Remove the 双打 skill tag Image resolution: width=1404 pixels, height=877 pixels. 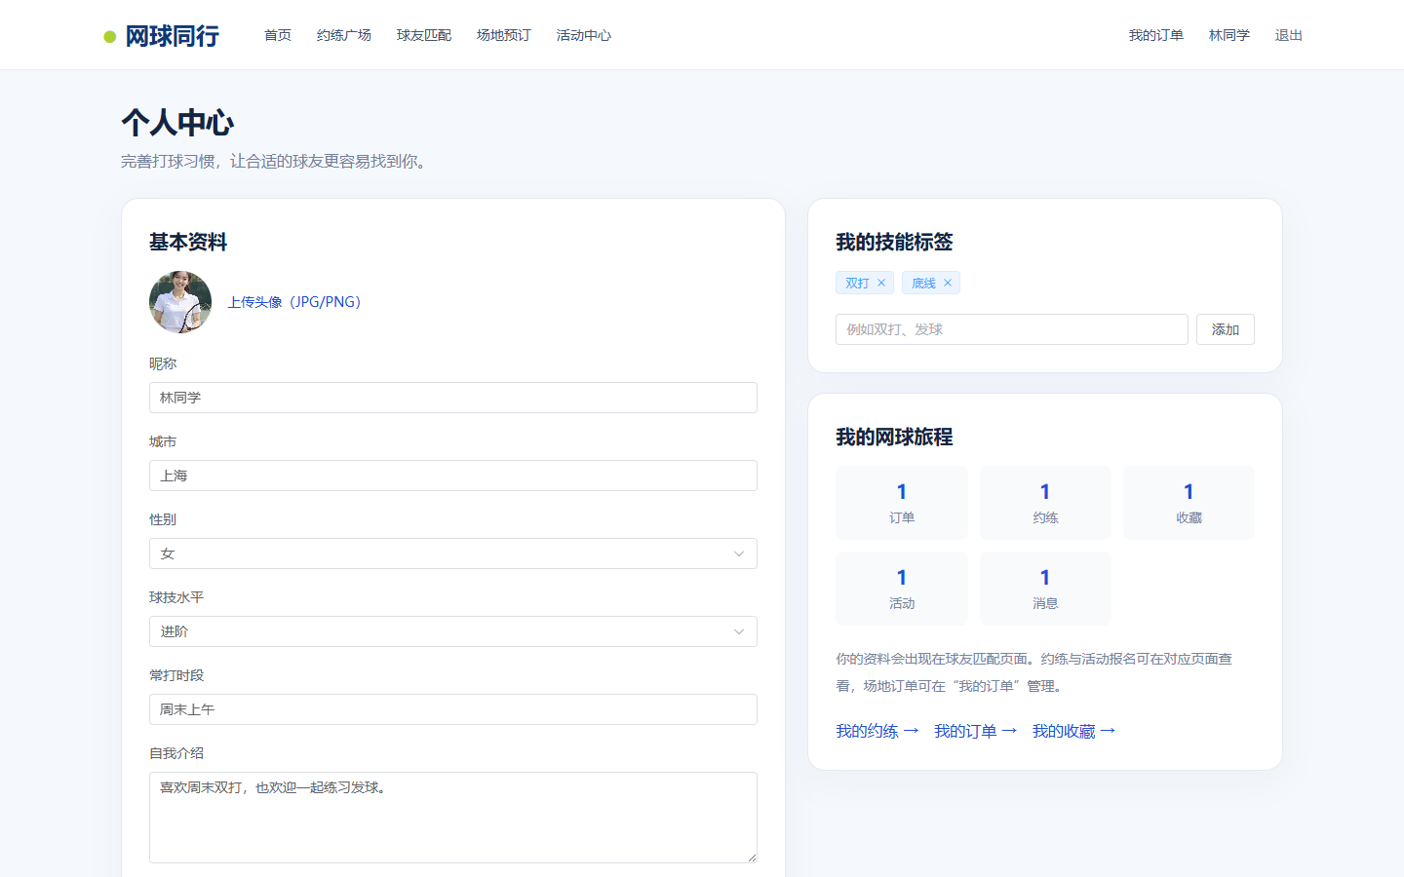(881, 283)
